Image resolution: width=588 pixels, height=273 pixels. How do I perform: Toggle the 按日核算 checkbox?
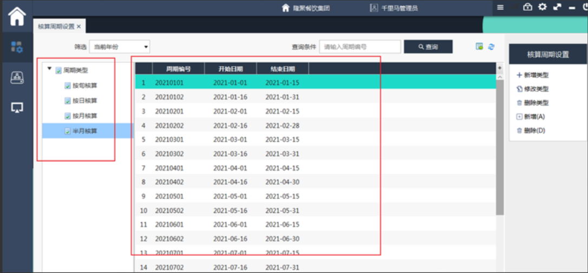[68, 101]
